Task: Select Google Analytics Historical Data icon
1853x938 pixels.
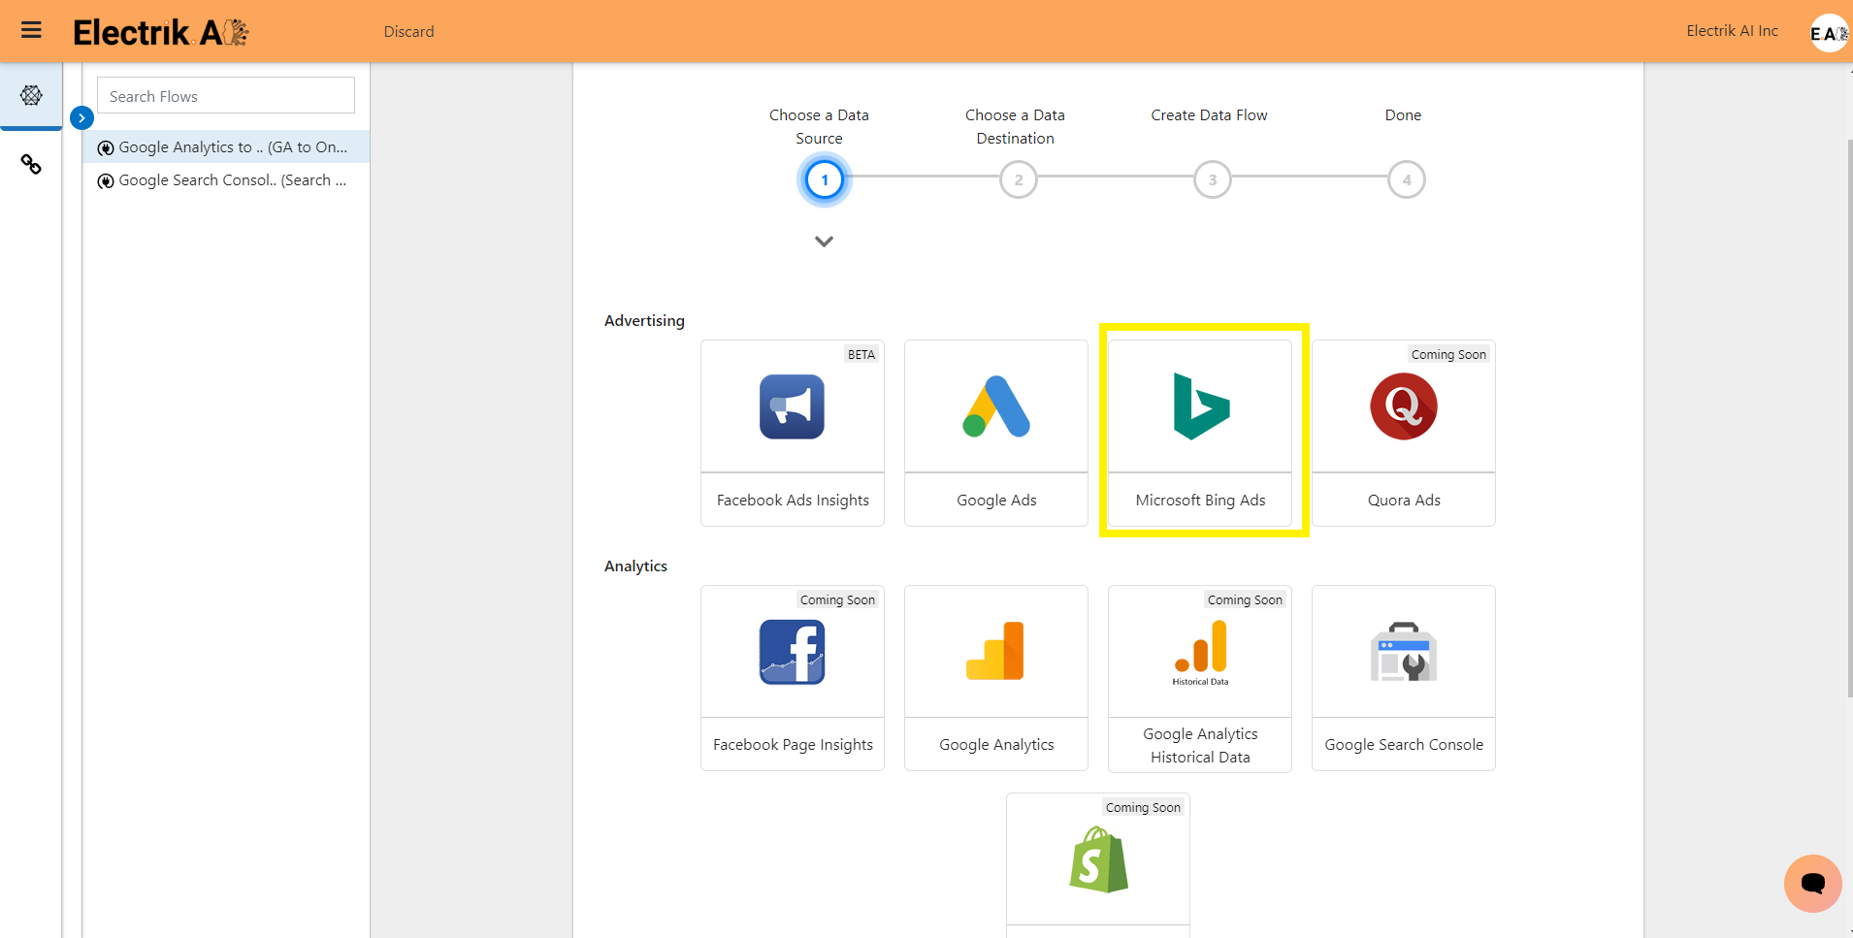Action: (1200, 652)
